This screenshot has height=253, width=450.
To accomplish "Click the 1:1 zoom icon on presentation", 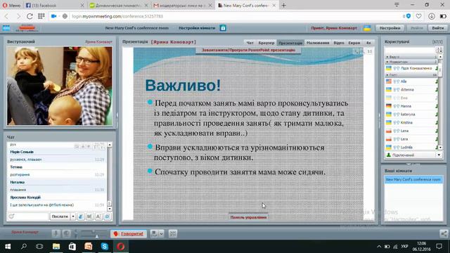I will pyautogui.click(x=369, y=51).
